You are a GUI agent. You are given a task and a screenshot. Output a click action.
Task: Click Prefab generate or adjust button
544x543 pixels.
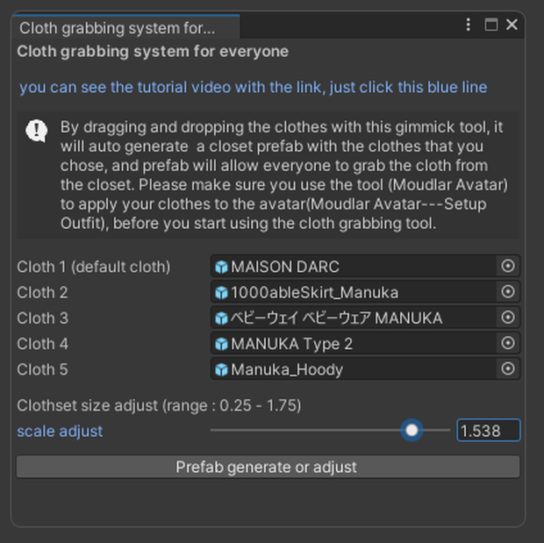tap(268, 467)
